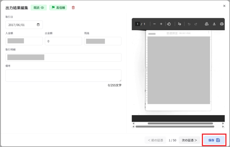Go to 次の証憑 next voucher
The height and width of the screenshot is (147, 230).
[189, 140]
